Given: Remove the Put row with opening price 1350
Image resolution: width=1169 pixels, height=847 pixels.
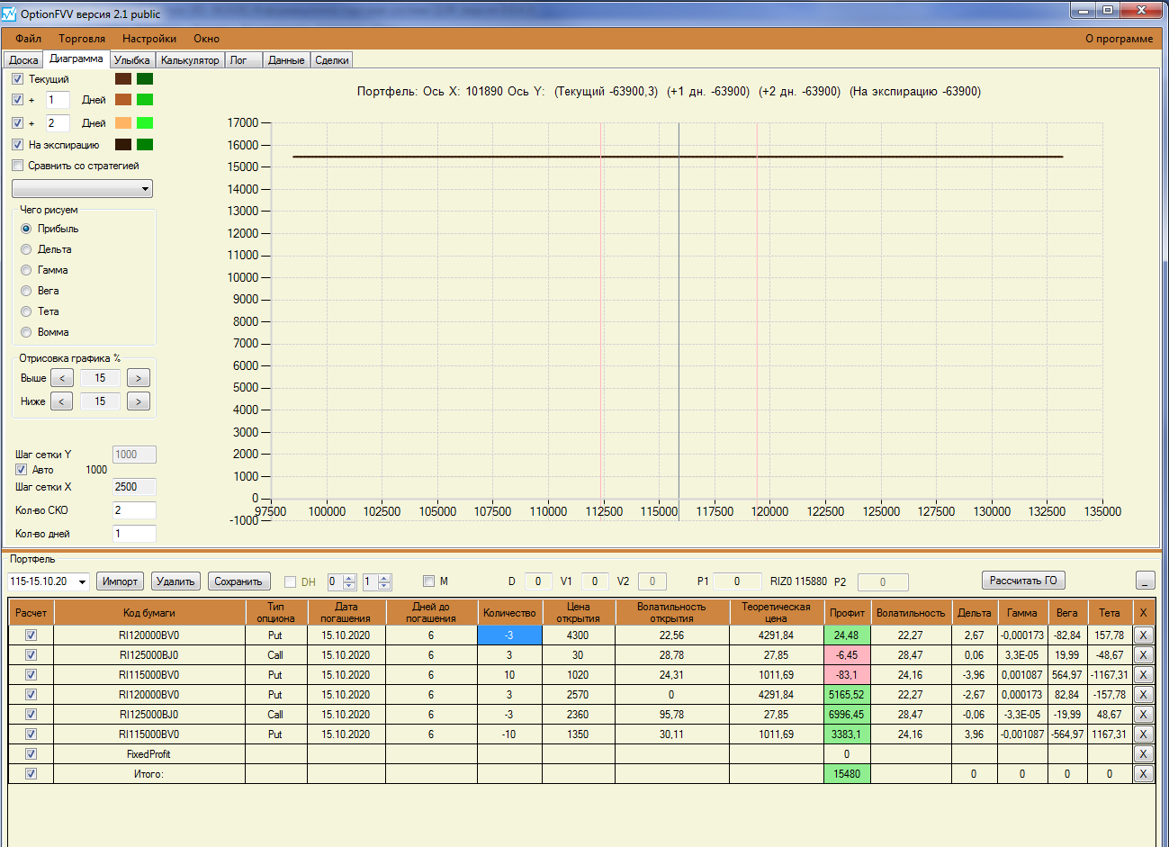Looking at the screenshot, I should pyautogui.click(x=1143, y=734).
